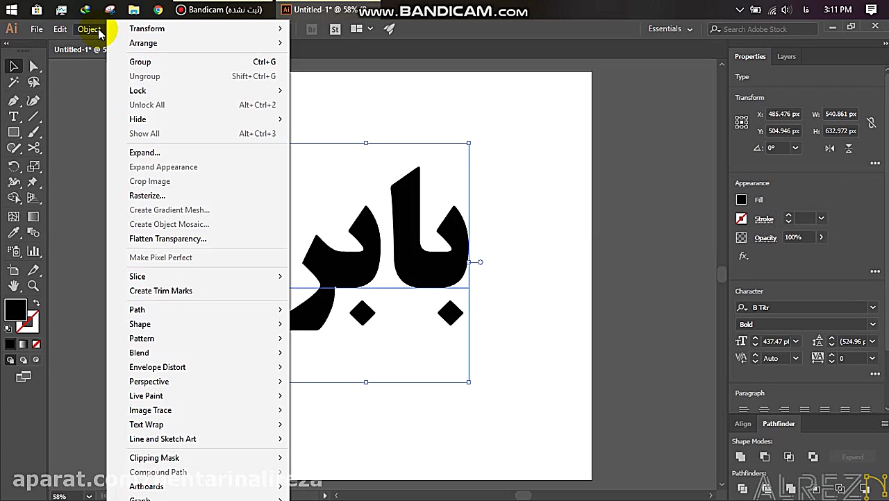Open font family dropdown showing B Titr
Screen dimensions: 889x501
tap(872, 307)
